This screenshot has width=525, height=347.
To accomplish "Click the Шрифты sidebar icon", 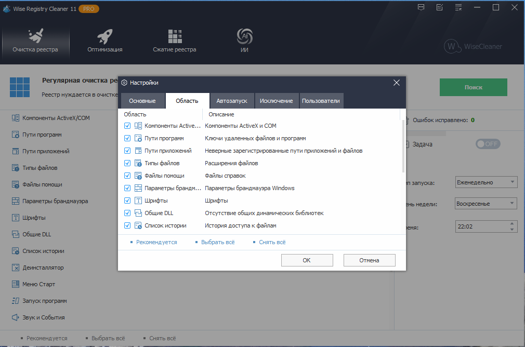I will click(16, 218).
